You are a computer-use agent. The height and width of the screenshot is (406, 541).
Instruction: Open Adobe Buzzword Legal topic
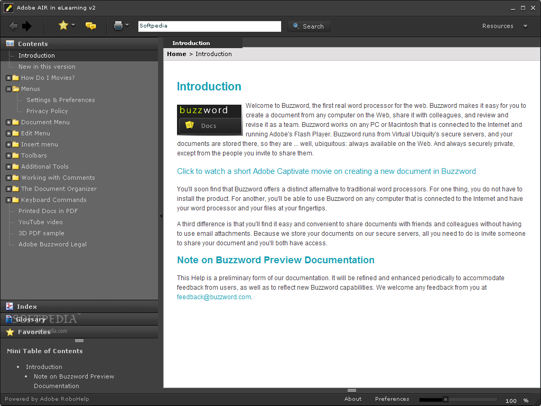tap(52, 244)
